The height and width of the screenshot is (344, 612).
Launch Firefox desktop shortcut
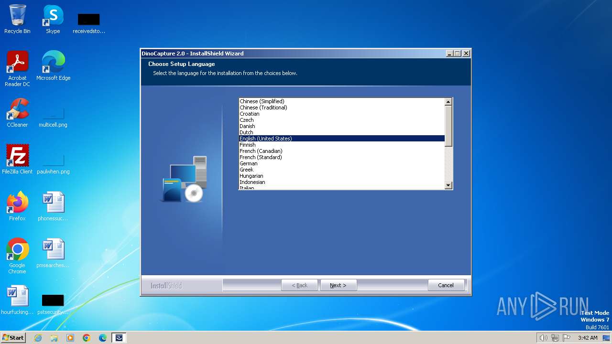click(x=17, y=206)
